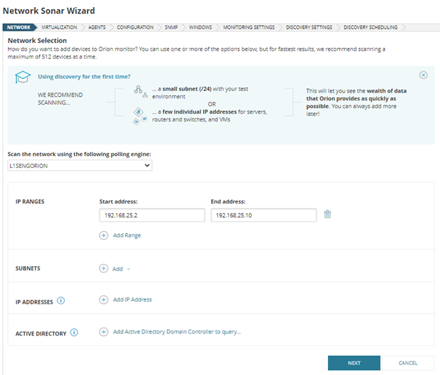Click the Add Range link
This screenshot has height=375, width=440.
(127, 235)
